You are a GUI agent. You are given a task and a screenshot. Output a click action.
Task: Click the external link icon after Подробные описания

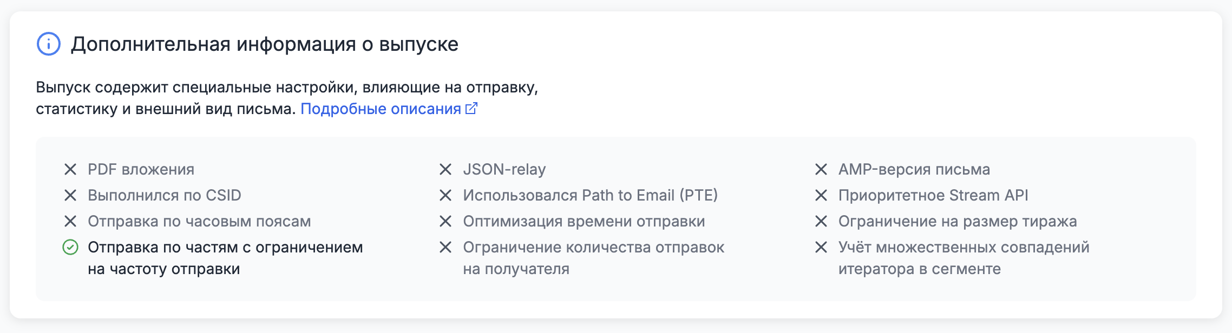coord(470,109)
